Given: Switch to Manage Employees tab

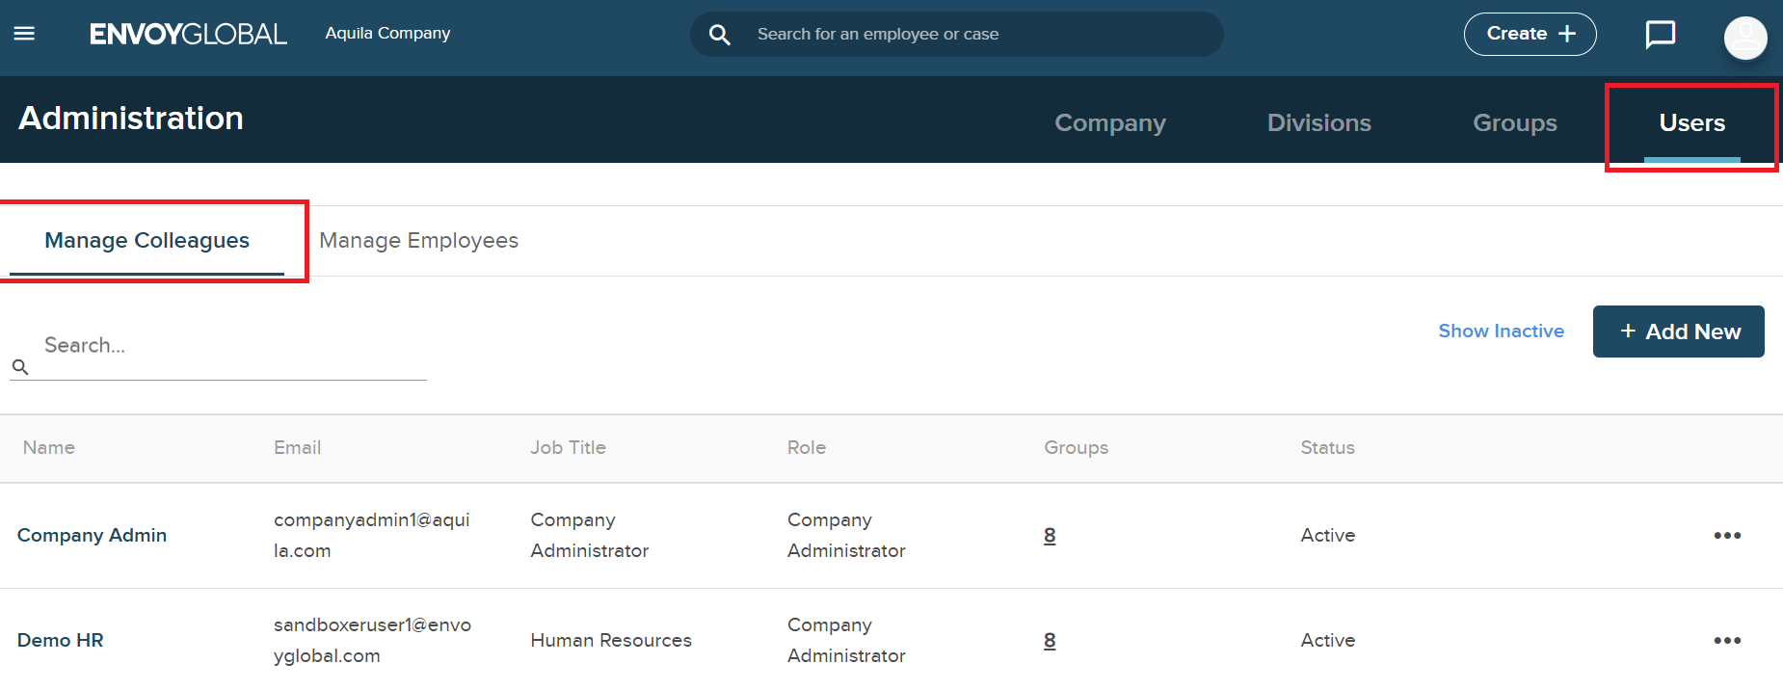Looking at the screenshot, I should click(418, 241).
